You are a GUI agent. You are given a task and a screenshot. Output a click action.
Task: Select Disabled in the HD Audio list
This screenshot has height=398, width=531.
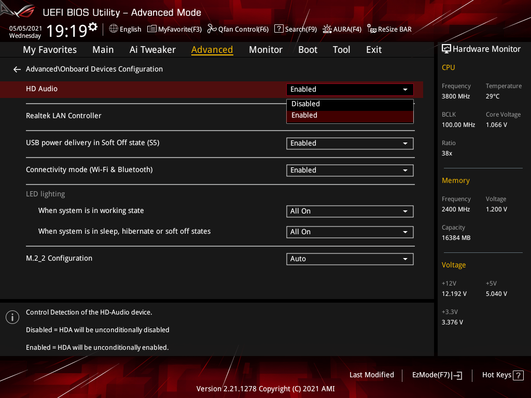pos(350,104)
